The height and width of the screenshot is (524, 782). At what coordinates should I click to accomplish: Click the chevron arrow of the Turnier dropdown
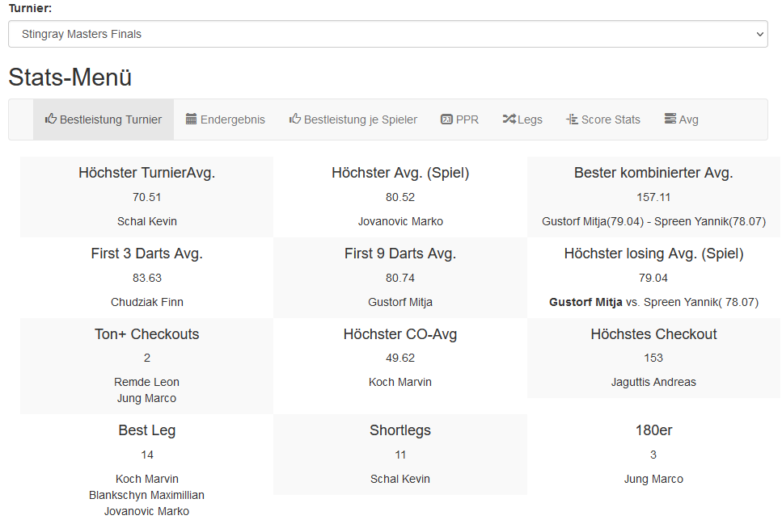[x=759, y=34]
